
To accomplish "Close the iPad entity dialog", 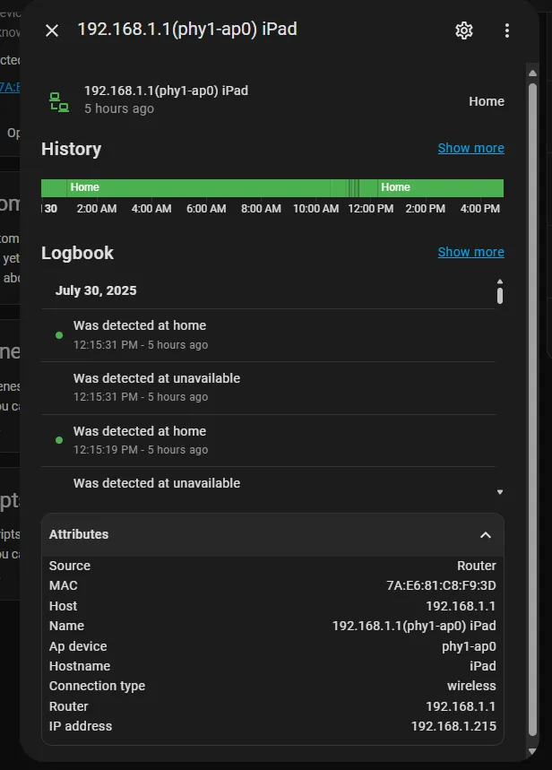I will coord(52,30).
